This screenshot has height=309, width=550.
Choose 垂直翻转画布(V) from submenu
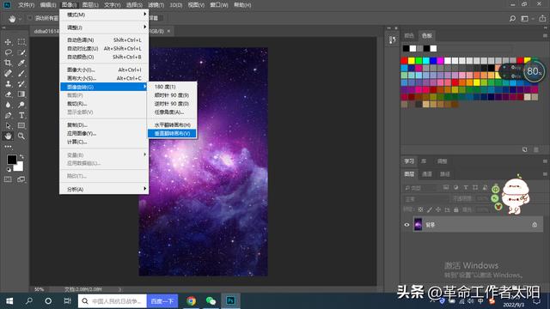coord(172,134)
